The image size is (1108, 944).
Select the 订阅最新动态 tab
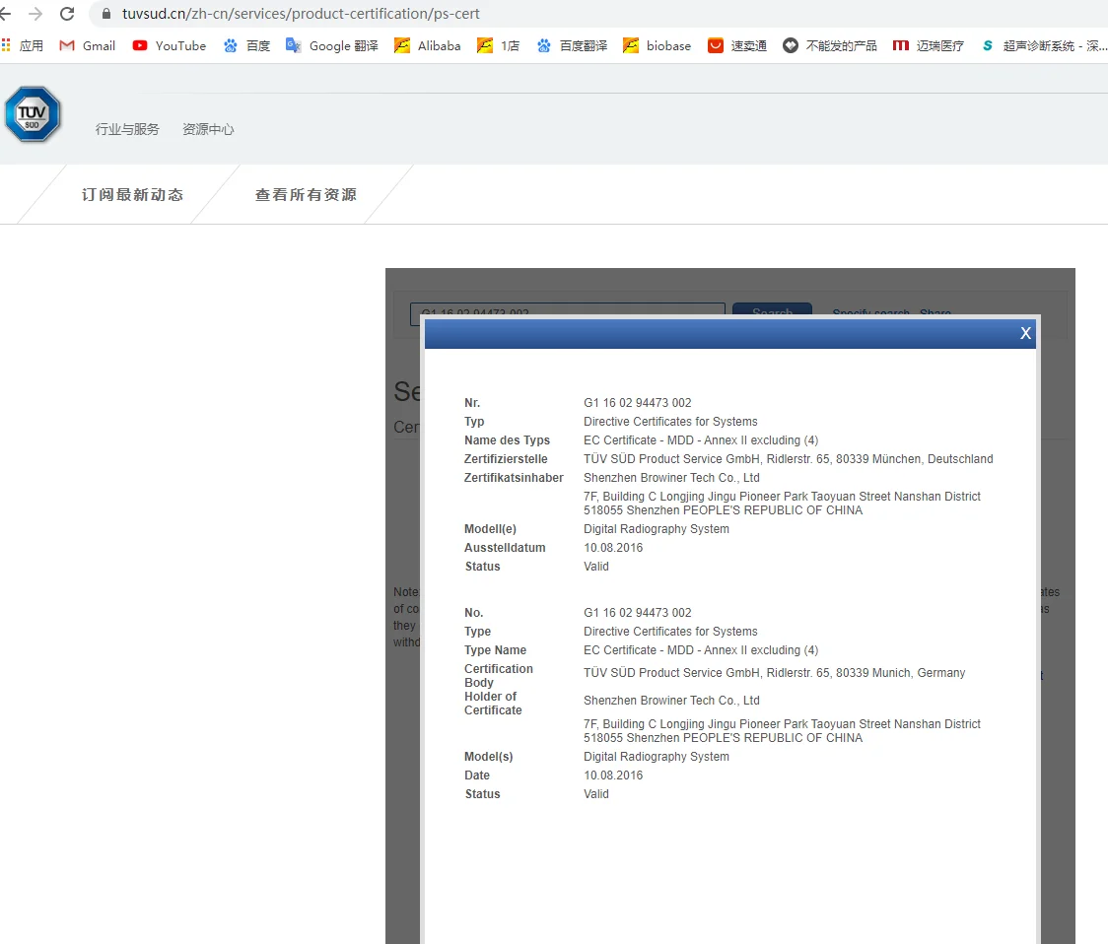tap(132, 195)
